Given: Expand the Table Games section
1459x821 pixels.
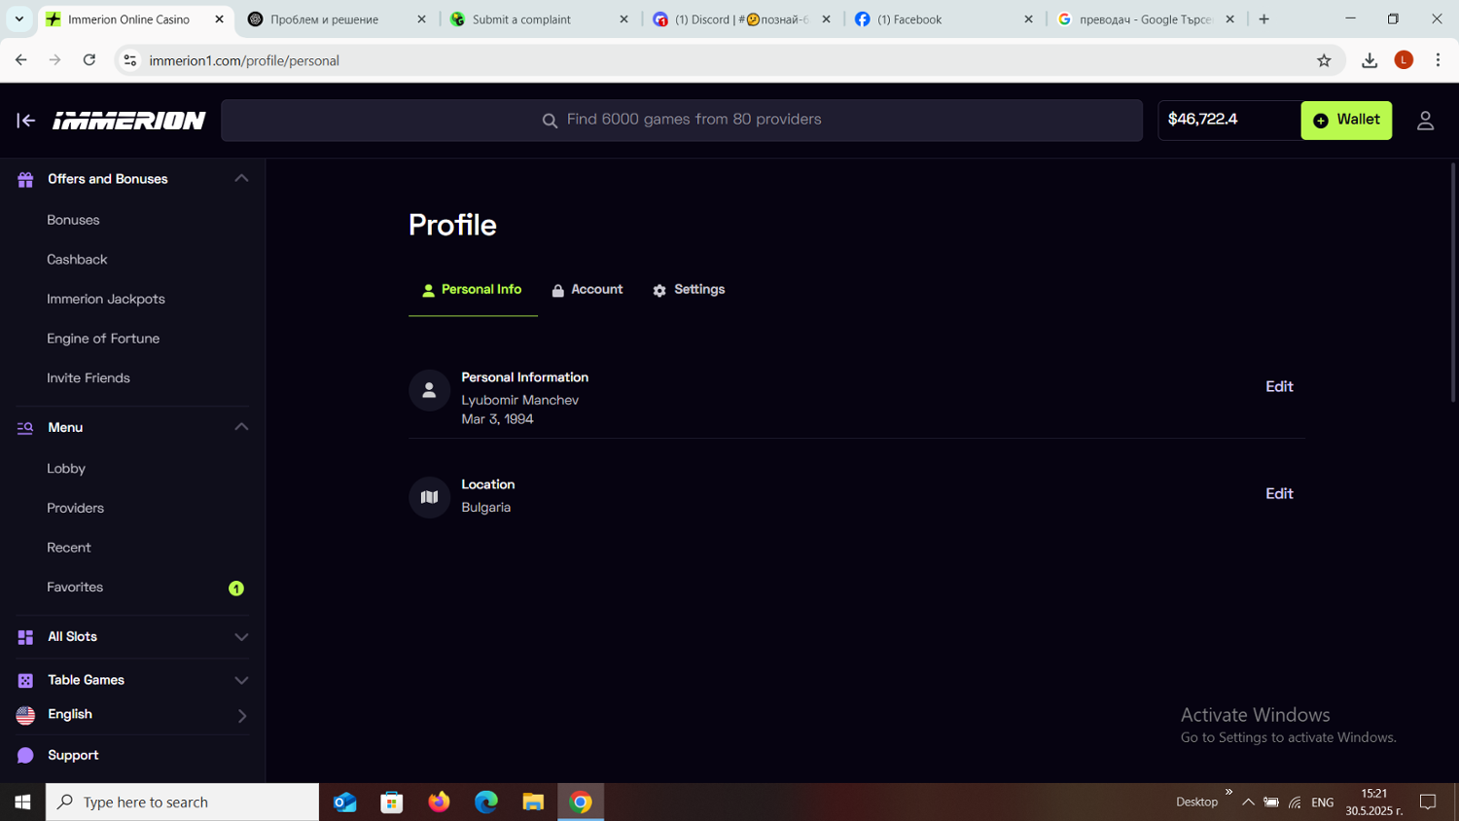Looking at the screenshot, I should [x=241, y=680].
